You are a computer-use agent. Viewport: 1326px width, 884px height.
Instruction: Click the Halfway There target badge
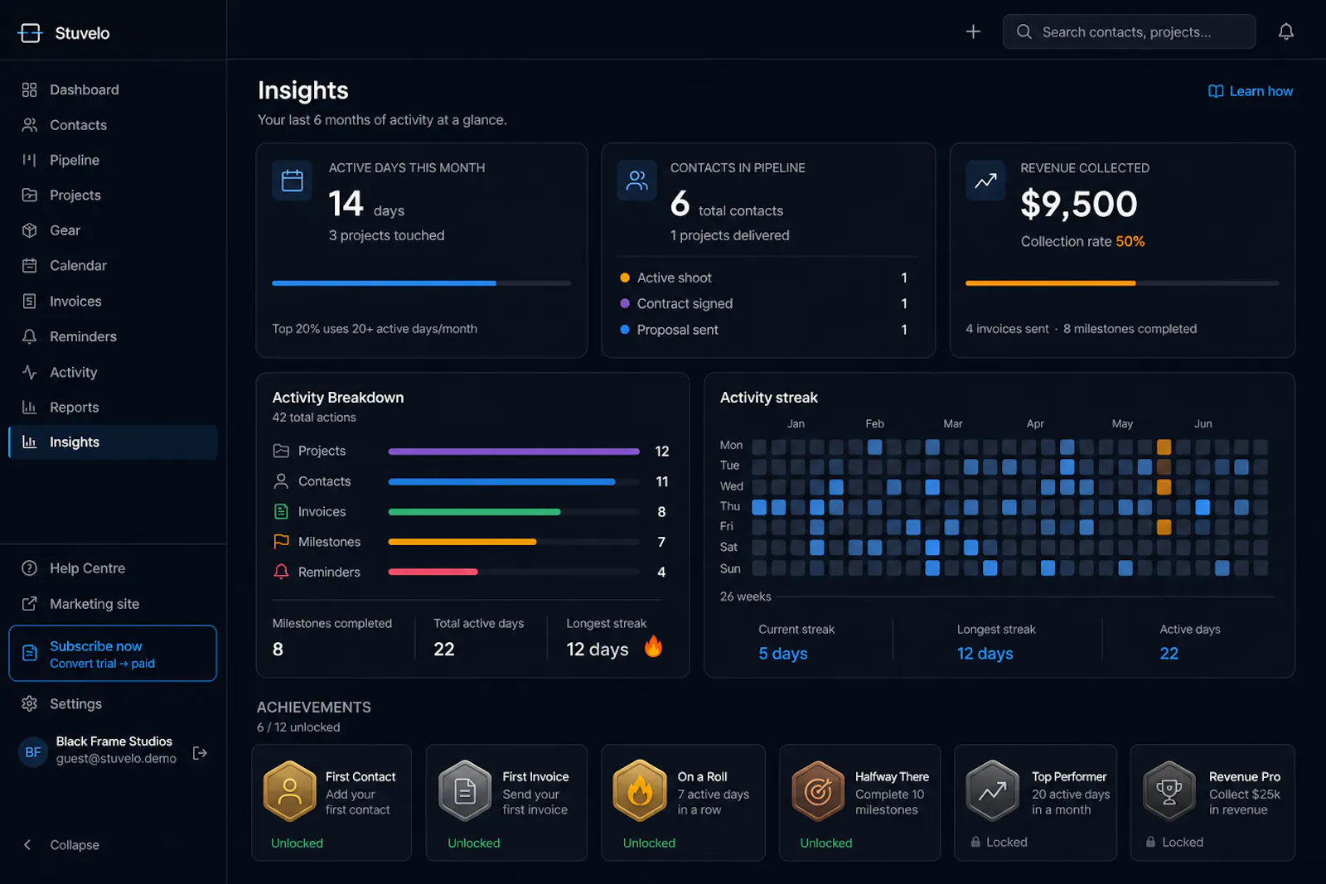point(818,790)
